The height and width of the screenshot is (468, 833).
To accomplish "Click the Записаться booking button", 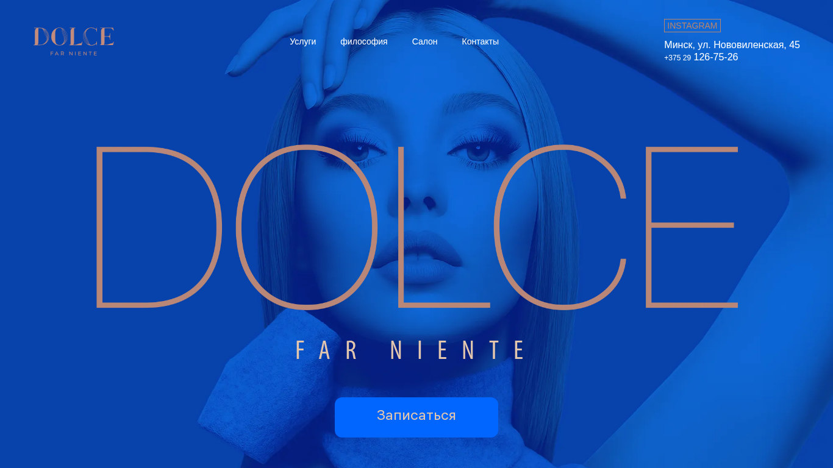I will pos(416,417).
